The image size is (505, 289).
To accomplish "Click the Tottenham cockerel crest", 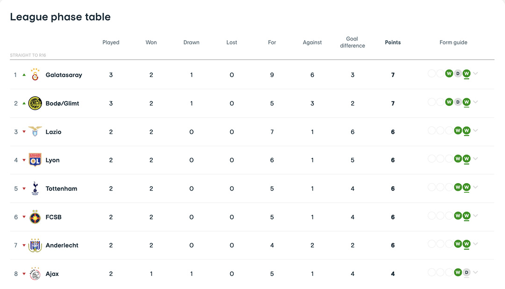I will (x=35, y=189).
